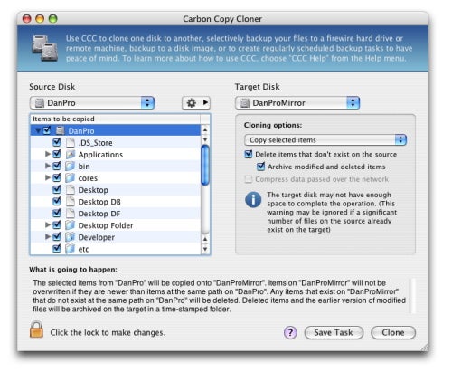Select the cores folder row
The width and height of the screenshot is (452, 372).
coord(115,178)
